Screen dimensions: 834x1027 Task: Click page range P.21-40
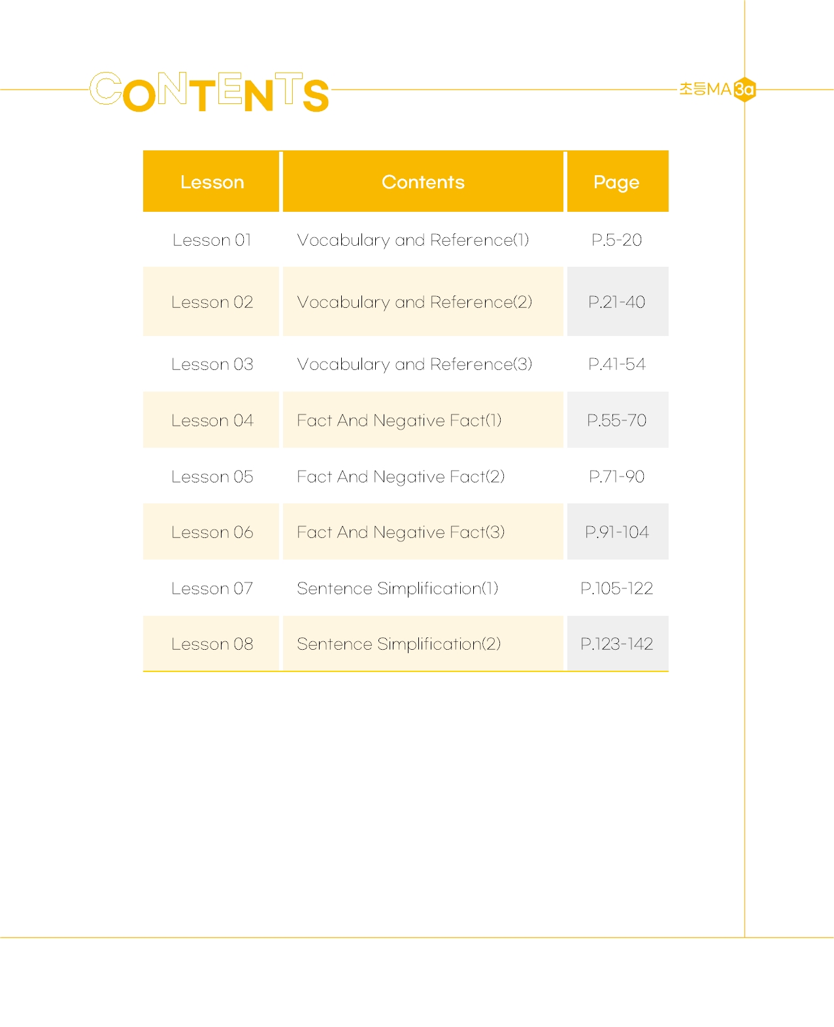point(617,302)
